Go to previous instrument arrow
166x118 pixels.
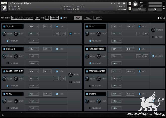111,3
